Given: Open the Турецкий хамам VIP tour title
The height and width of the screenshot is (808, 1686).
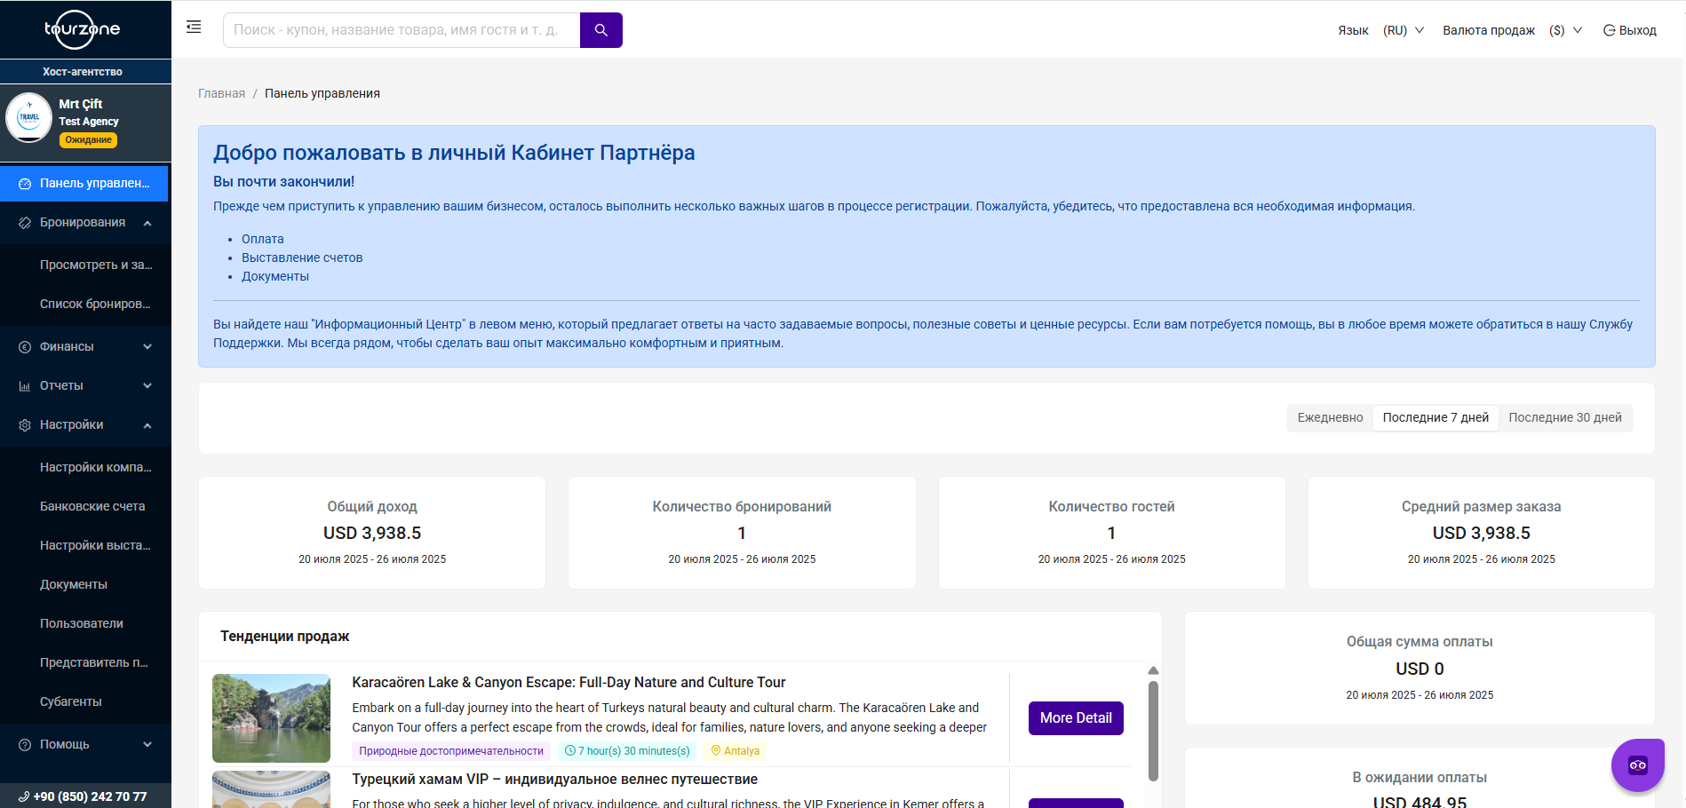Looking at the screenshot, I should tap(554, 779).
